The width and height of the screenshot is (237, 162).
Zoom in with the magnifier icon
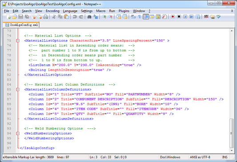coord(104,16)
